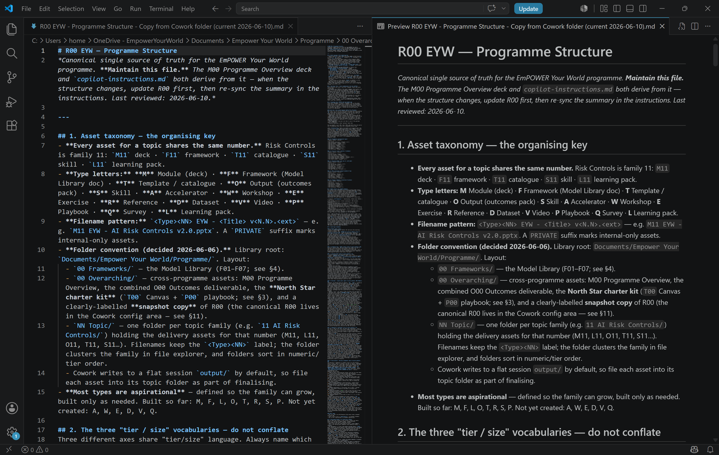Open More Actions for left editor group
Screen dimensions: 719x455
(x=360, y=26)
